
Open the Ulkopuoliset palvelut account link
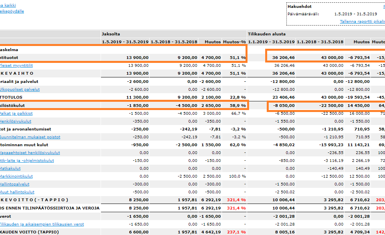[x=20, y=90]
